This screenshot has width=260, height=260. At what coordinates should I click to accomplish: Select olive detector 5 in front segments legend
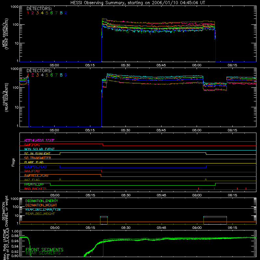coord(47,13)
